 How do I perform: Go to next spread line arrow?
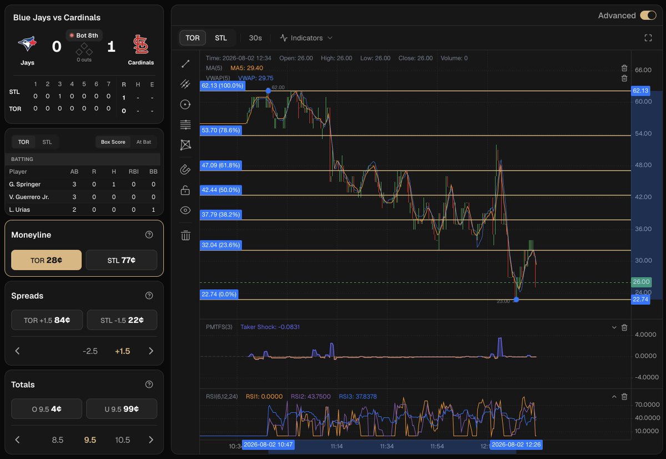(x=151, y=351)
